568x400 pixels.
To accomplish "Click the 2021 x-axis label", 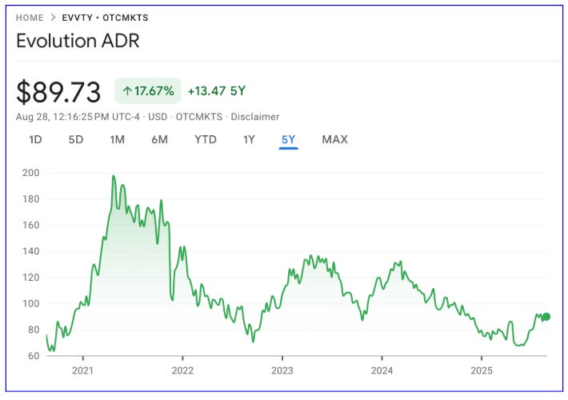I will click(82, 370).
